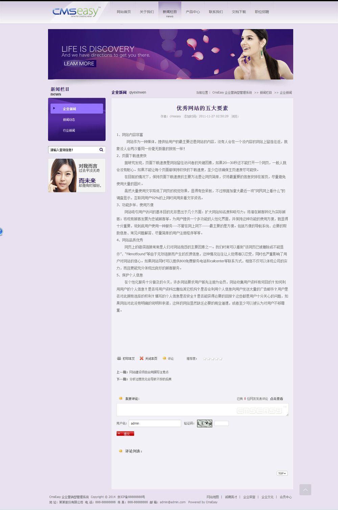This screenshot has height=510, width=338.
Task: Focus the comment text area
Action: coord(202,410)
